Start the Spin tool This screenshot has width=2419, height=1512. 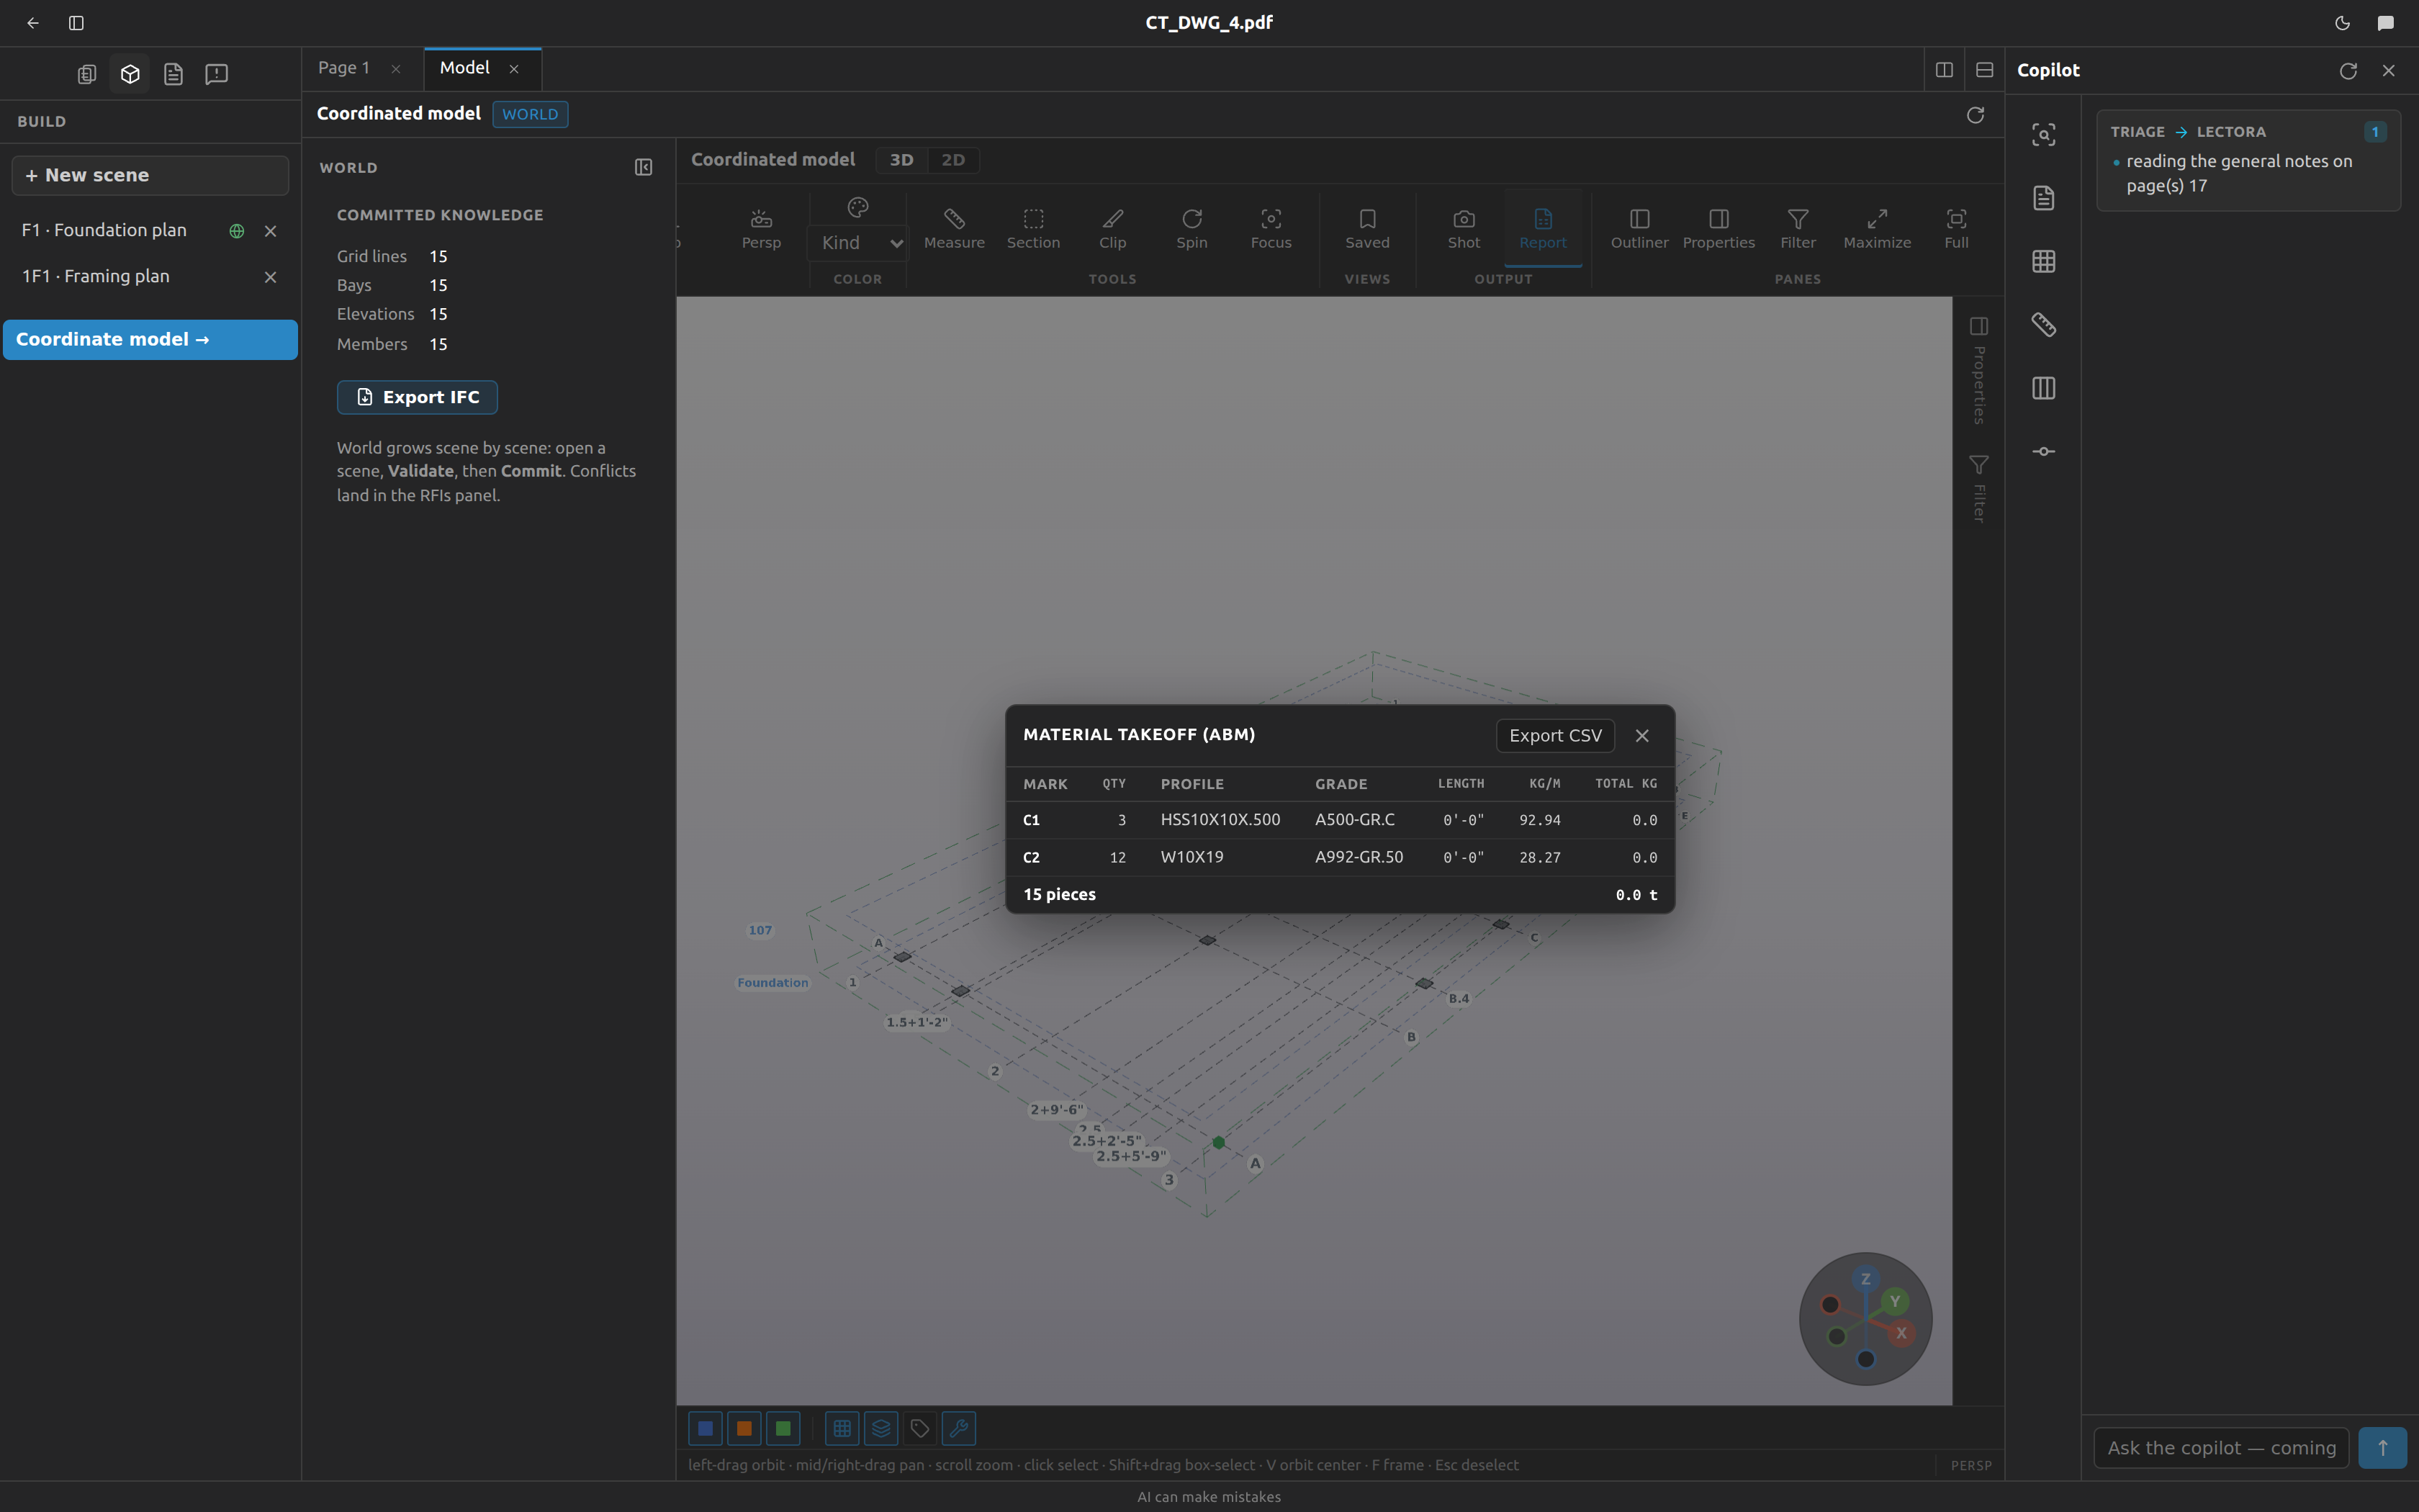coord(1192,228)
